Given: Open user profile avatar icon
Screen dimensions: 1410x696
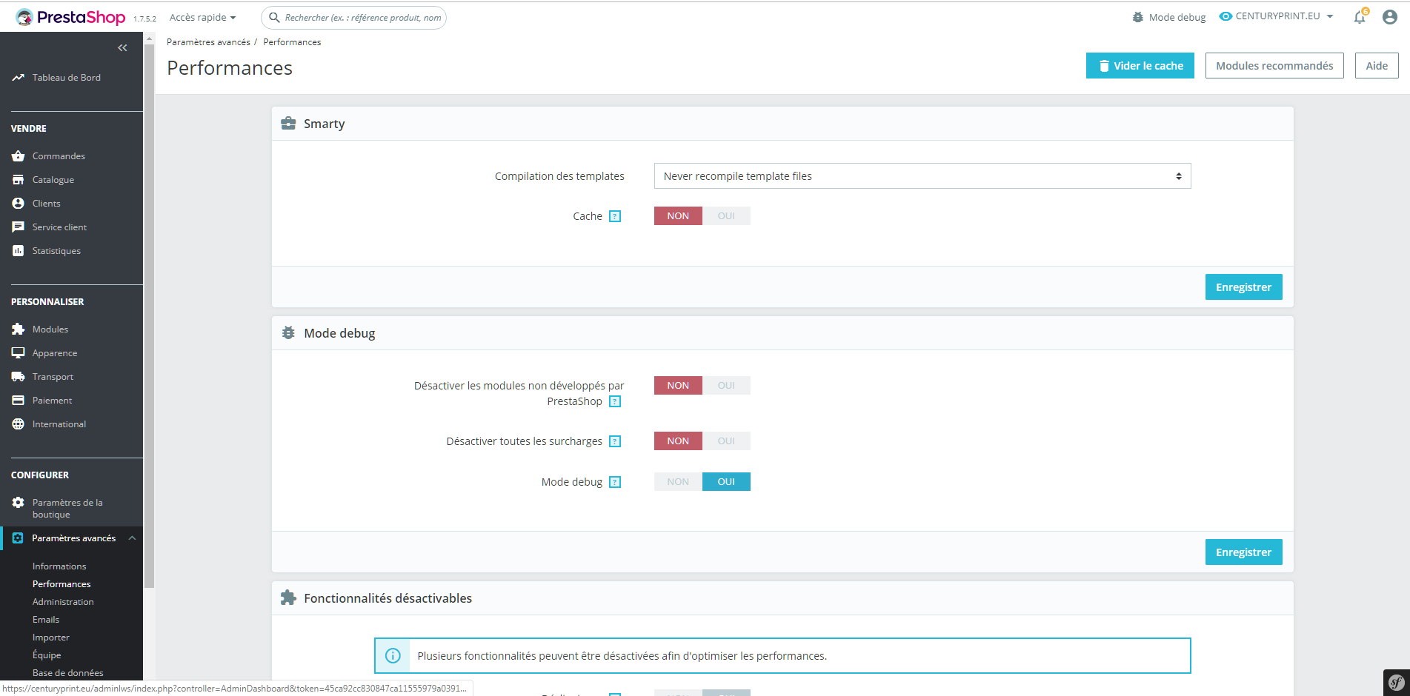Looking at the screenshot, I should point(1390,17).
